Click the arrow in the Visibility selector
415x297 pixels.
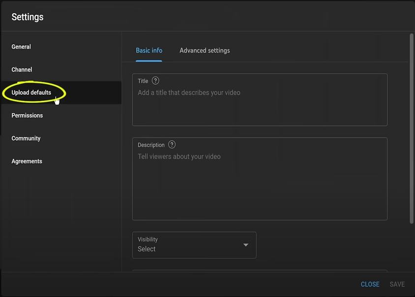(x=246, y=245)
